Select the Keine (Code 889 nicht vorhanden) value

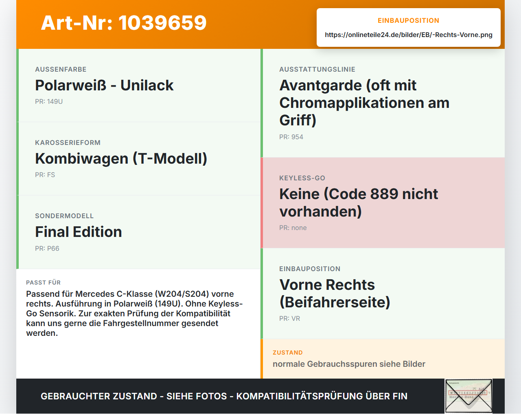click(359, 203)
